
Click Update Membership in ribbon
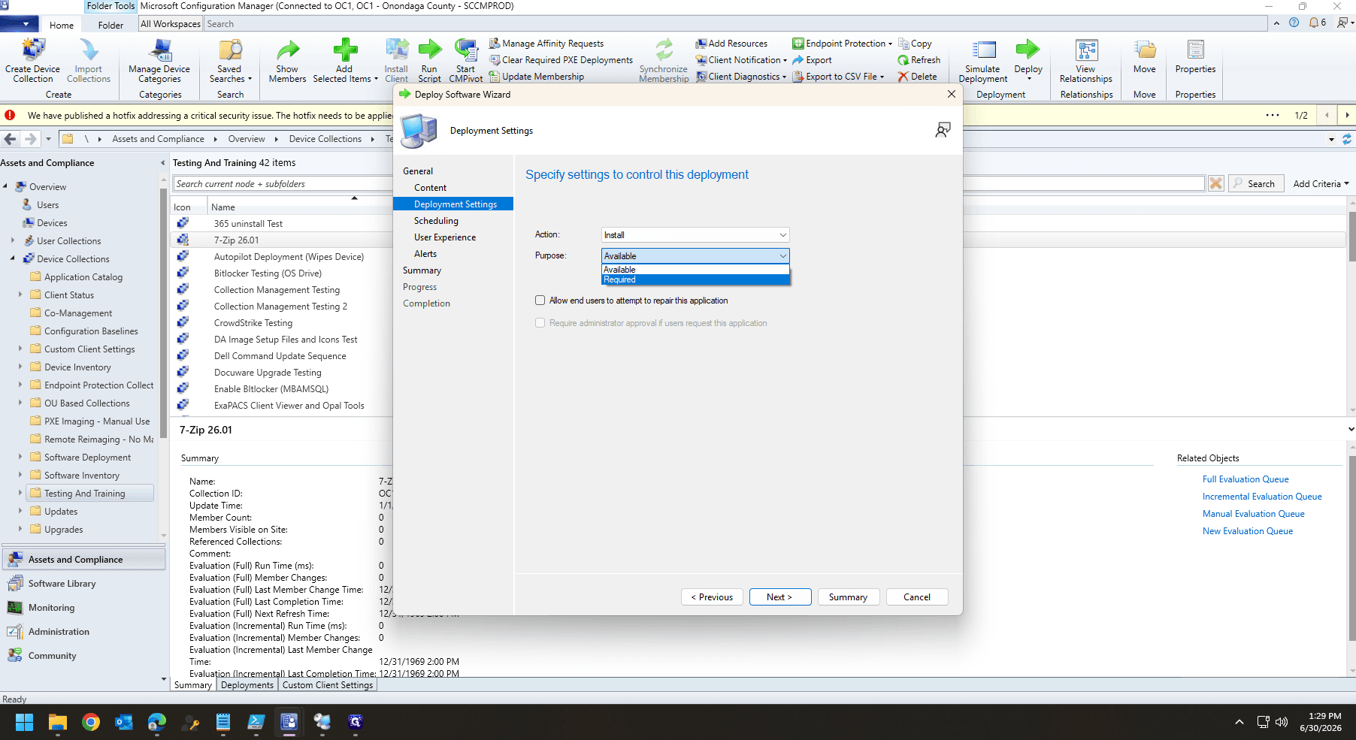click(537, 77)
